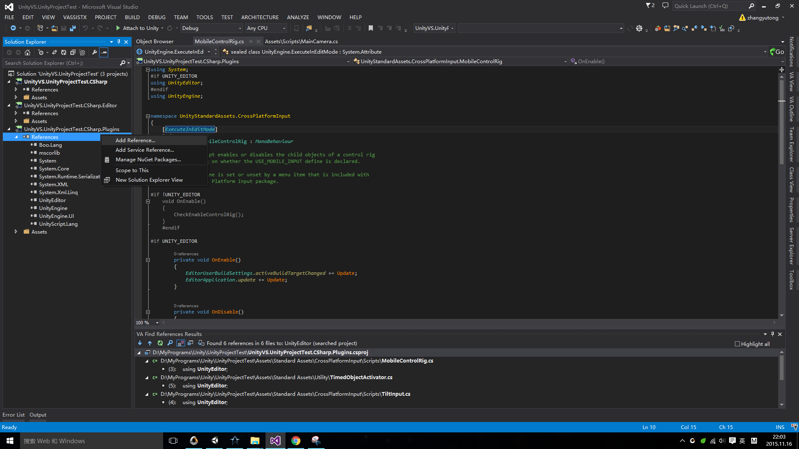799x449 pixels.
Task: Click the Save All disks icon
Action: click(x=73, y=28)
